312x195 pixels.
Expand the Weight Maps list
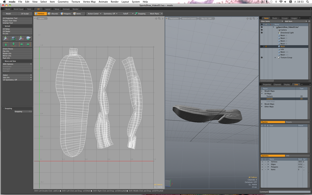(x=262, y=91)
